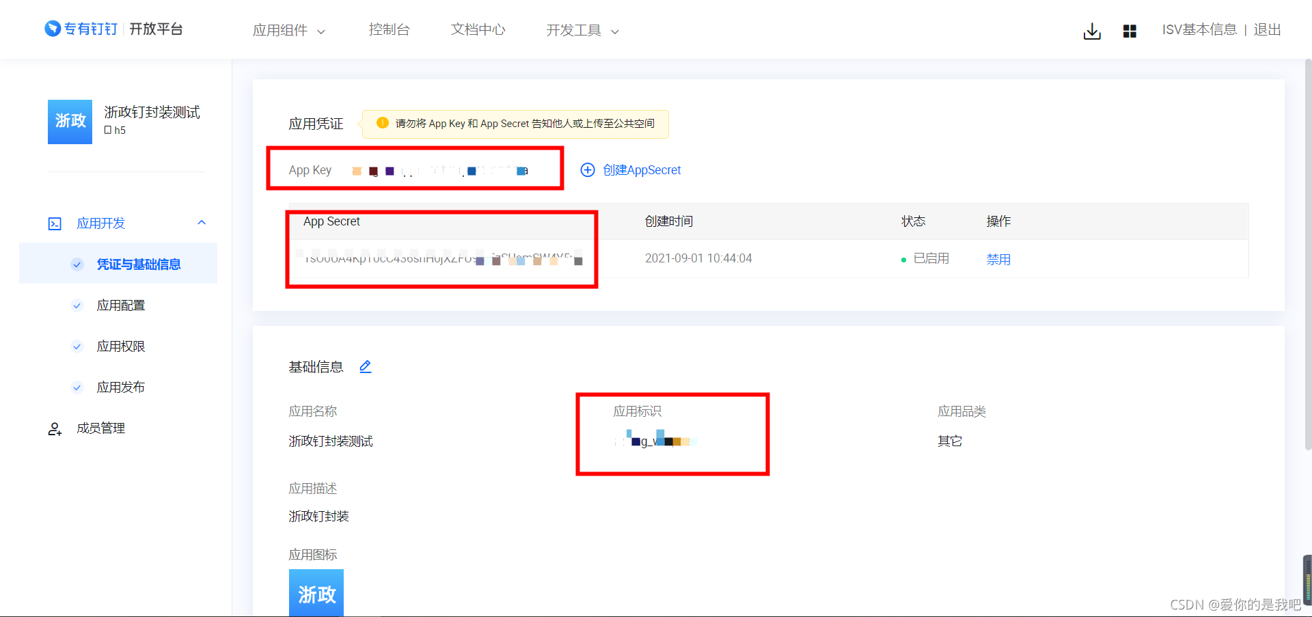
Task: Click the 应用图标 label
Action: (313, 555)
